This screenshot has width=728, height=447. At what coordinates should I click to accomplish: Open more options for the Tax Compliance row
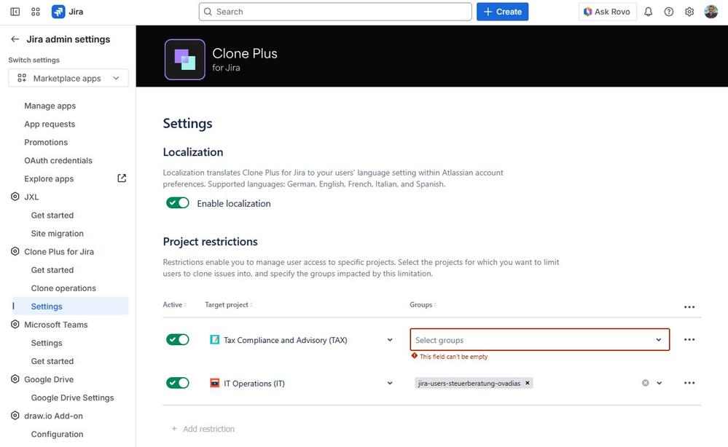click(x=689, y=339)
